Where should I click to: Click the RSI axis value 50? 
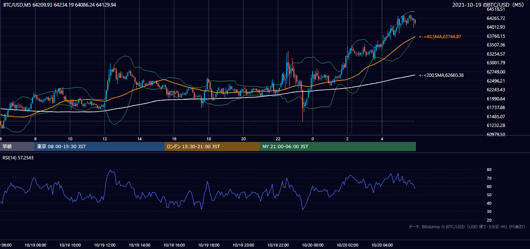point(489,195)
